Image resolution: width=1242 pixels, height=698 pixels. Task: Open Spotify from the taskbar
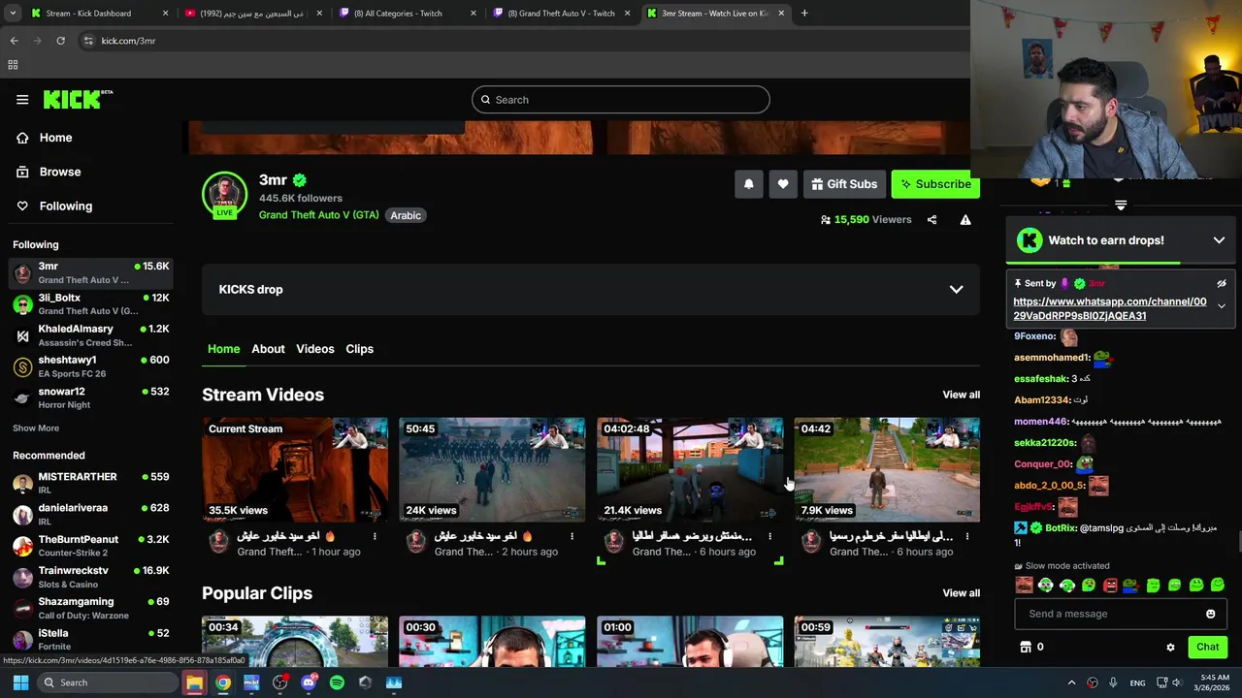click(337, 682)
